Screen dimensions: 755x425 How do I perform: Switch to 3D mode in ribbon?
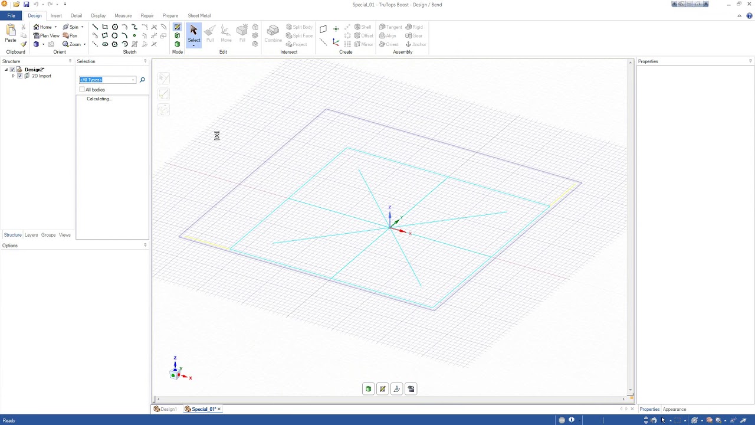click(x=177, y=44)
